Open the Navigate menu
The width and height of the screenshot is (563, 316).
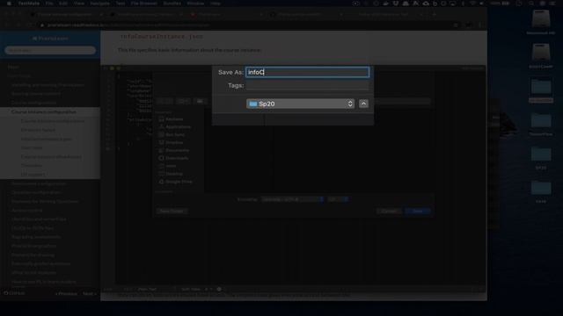tap(99, 4)
